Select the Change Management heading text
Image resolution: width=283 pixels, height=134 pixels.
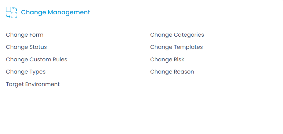pyautogui.click(x=55, y=13)
